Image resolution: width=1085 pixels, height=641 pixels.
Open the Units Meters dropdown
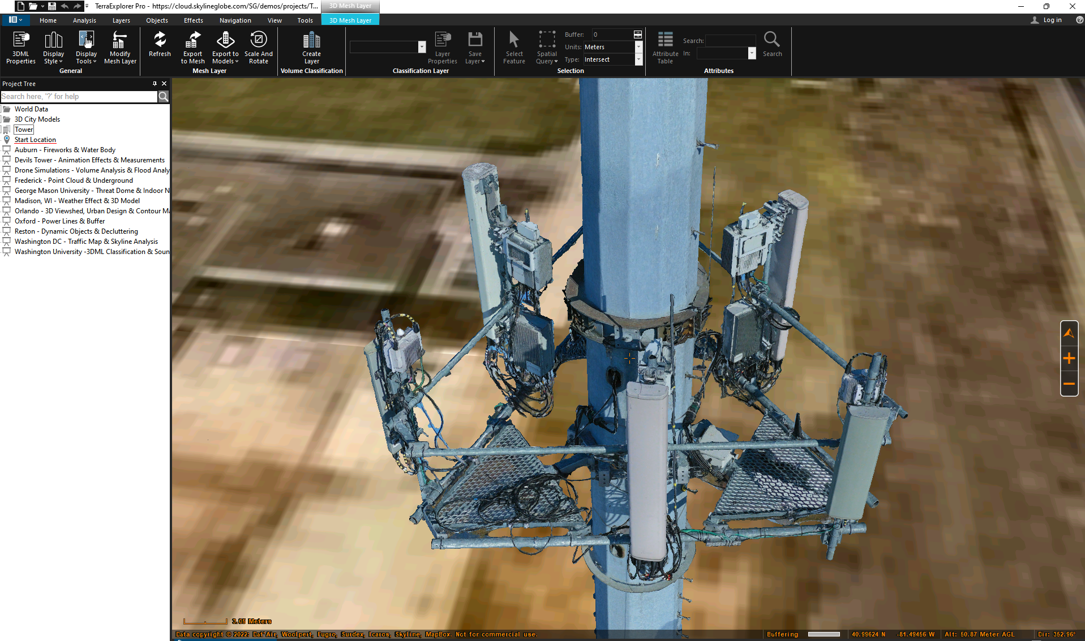[x=638, y=47]
